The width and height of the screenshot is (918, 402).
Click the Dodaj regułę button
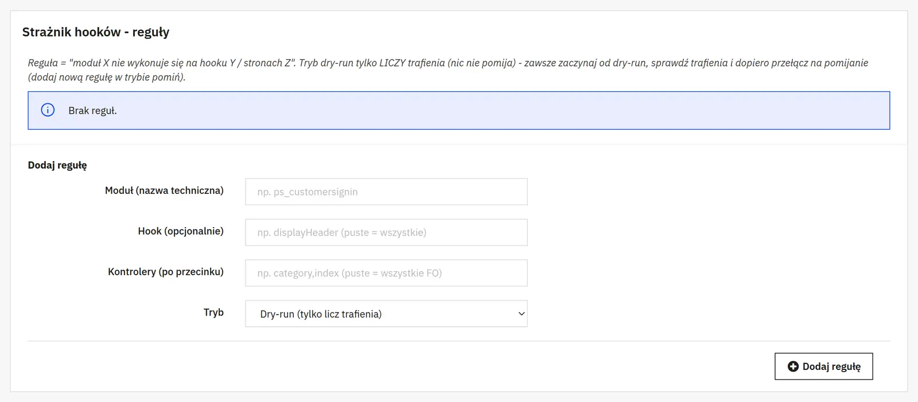click(x=823, y=366)
